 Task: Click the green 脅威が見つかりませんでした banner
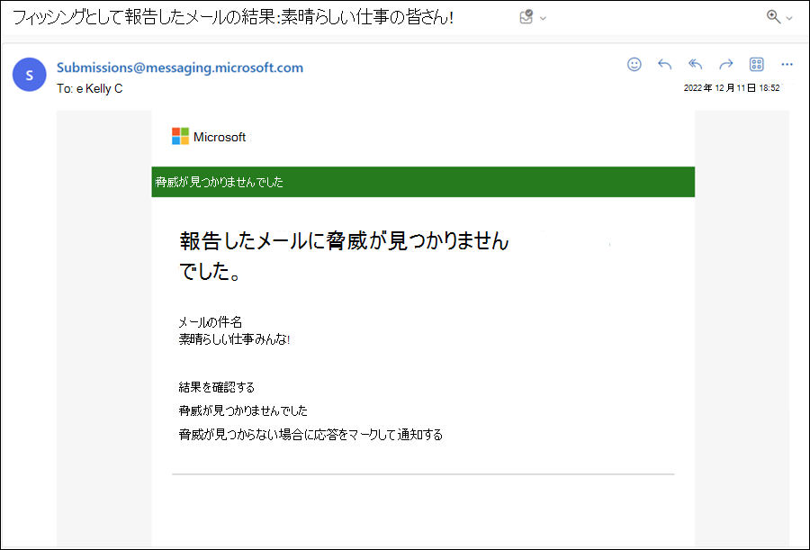pos(423,182)
